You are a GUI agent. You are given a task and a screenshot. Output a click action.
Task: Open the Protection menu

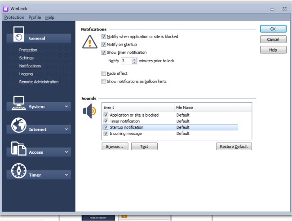pos(14,17)
